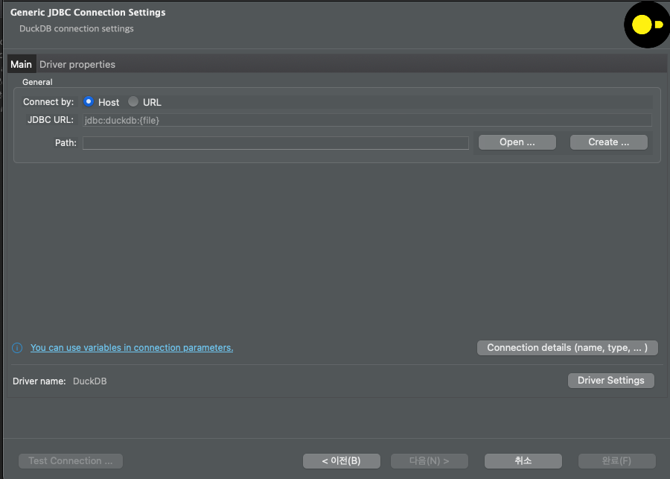
Task: Focus the Path input field
Action: 275,143
